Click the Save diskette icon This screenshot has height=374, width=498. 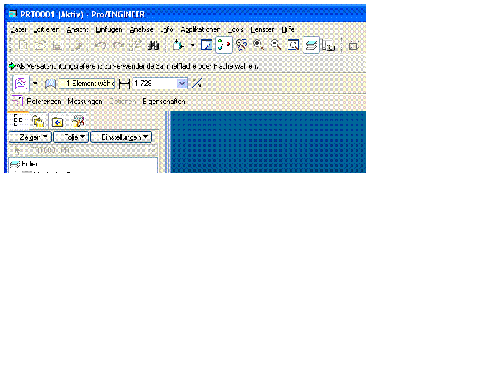pos(57,45)
